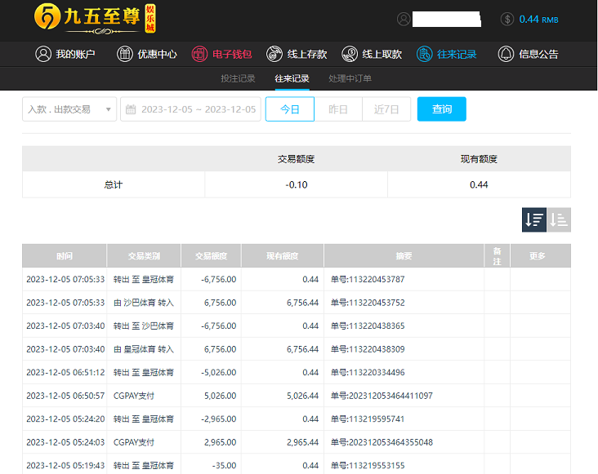Switch to the 处理中订单 tab
The image size is (598, 474).
click(x=350, y=78)
